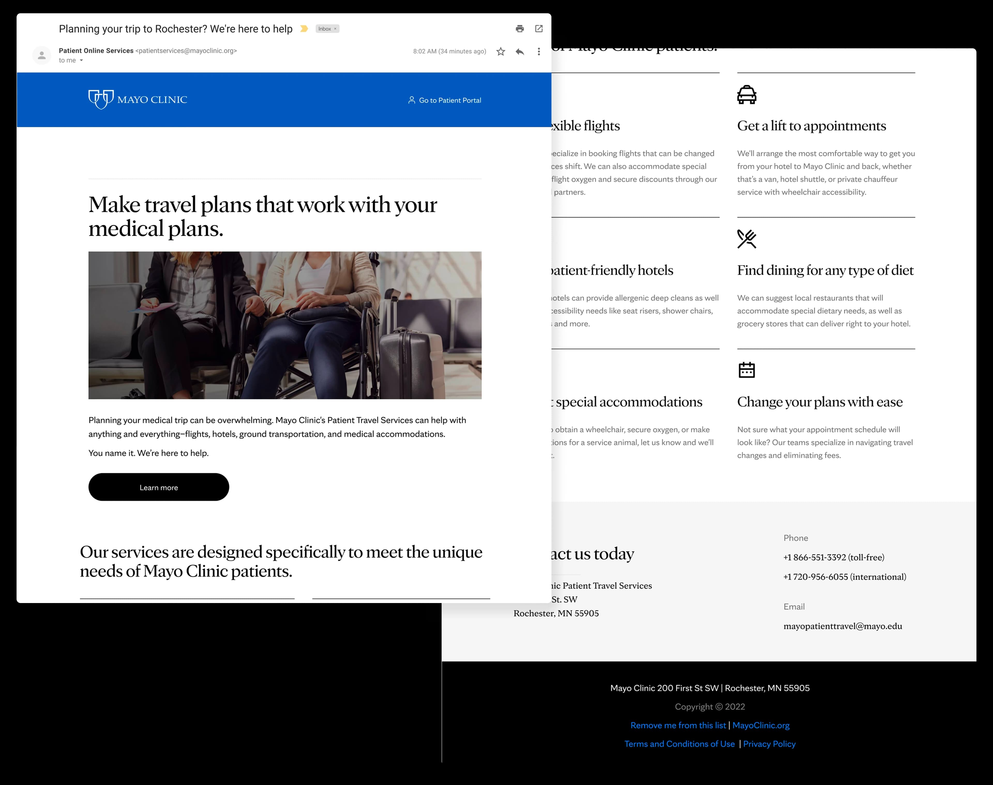Reply using the arrow icon

tap(520, 51)
